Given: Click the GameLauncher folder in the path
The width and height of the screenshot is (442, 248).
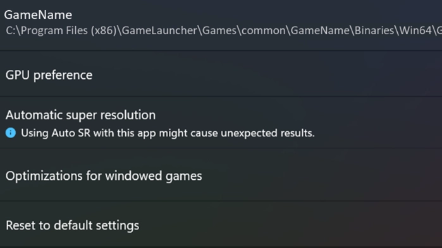Looking at the screenshot, I should click(x=159, y=30).
